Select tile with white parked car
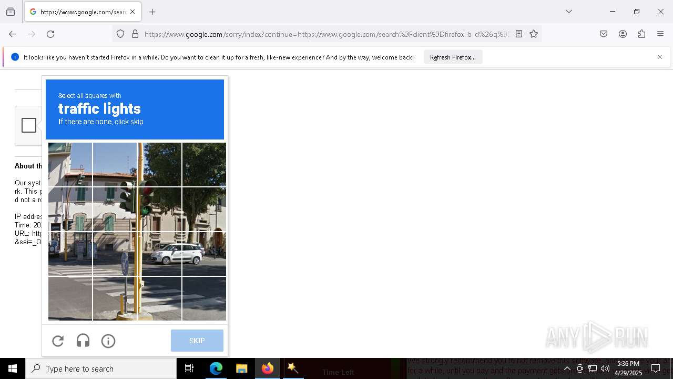 click(x=159, y=254)
